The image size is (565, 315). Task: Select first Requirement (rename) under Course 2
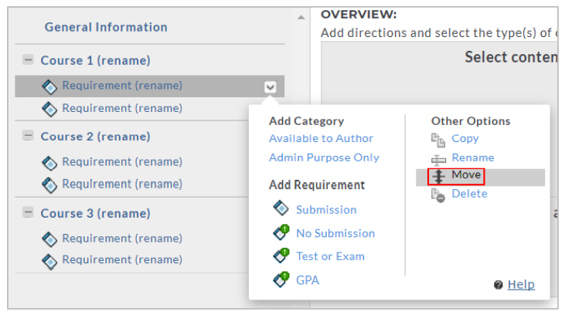(122, 162)
